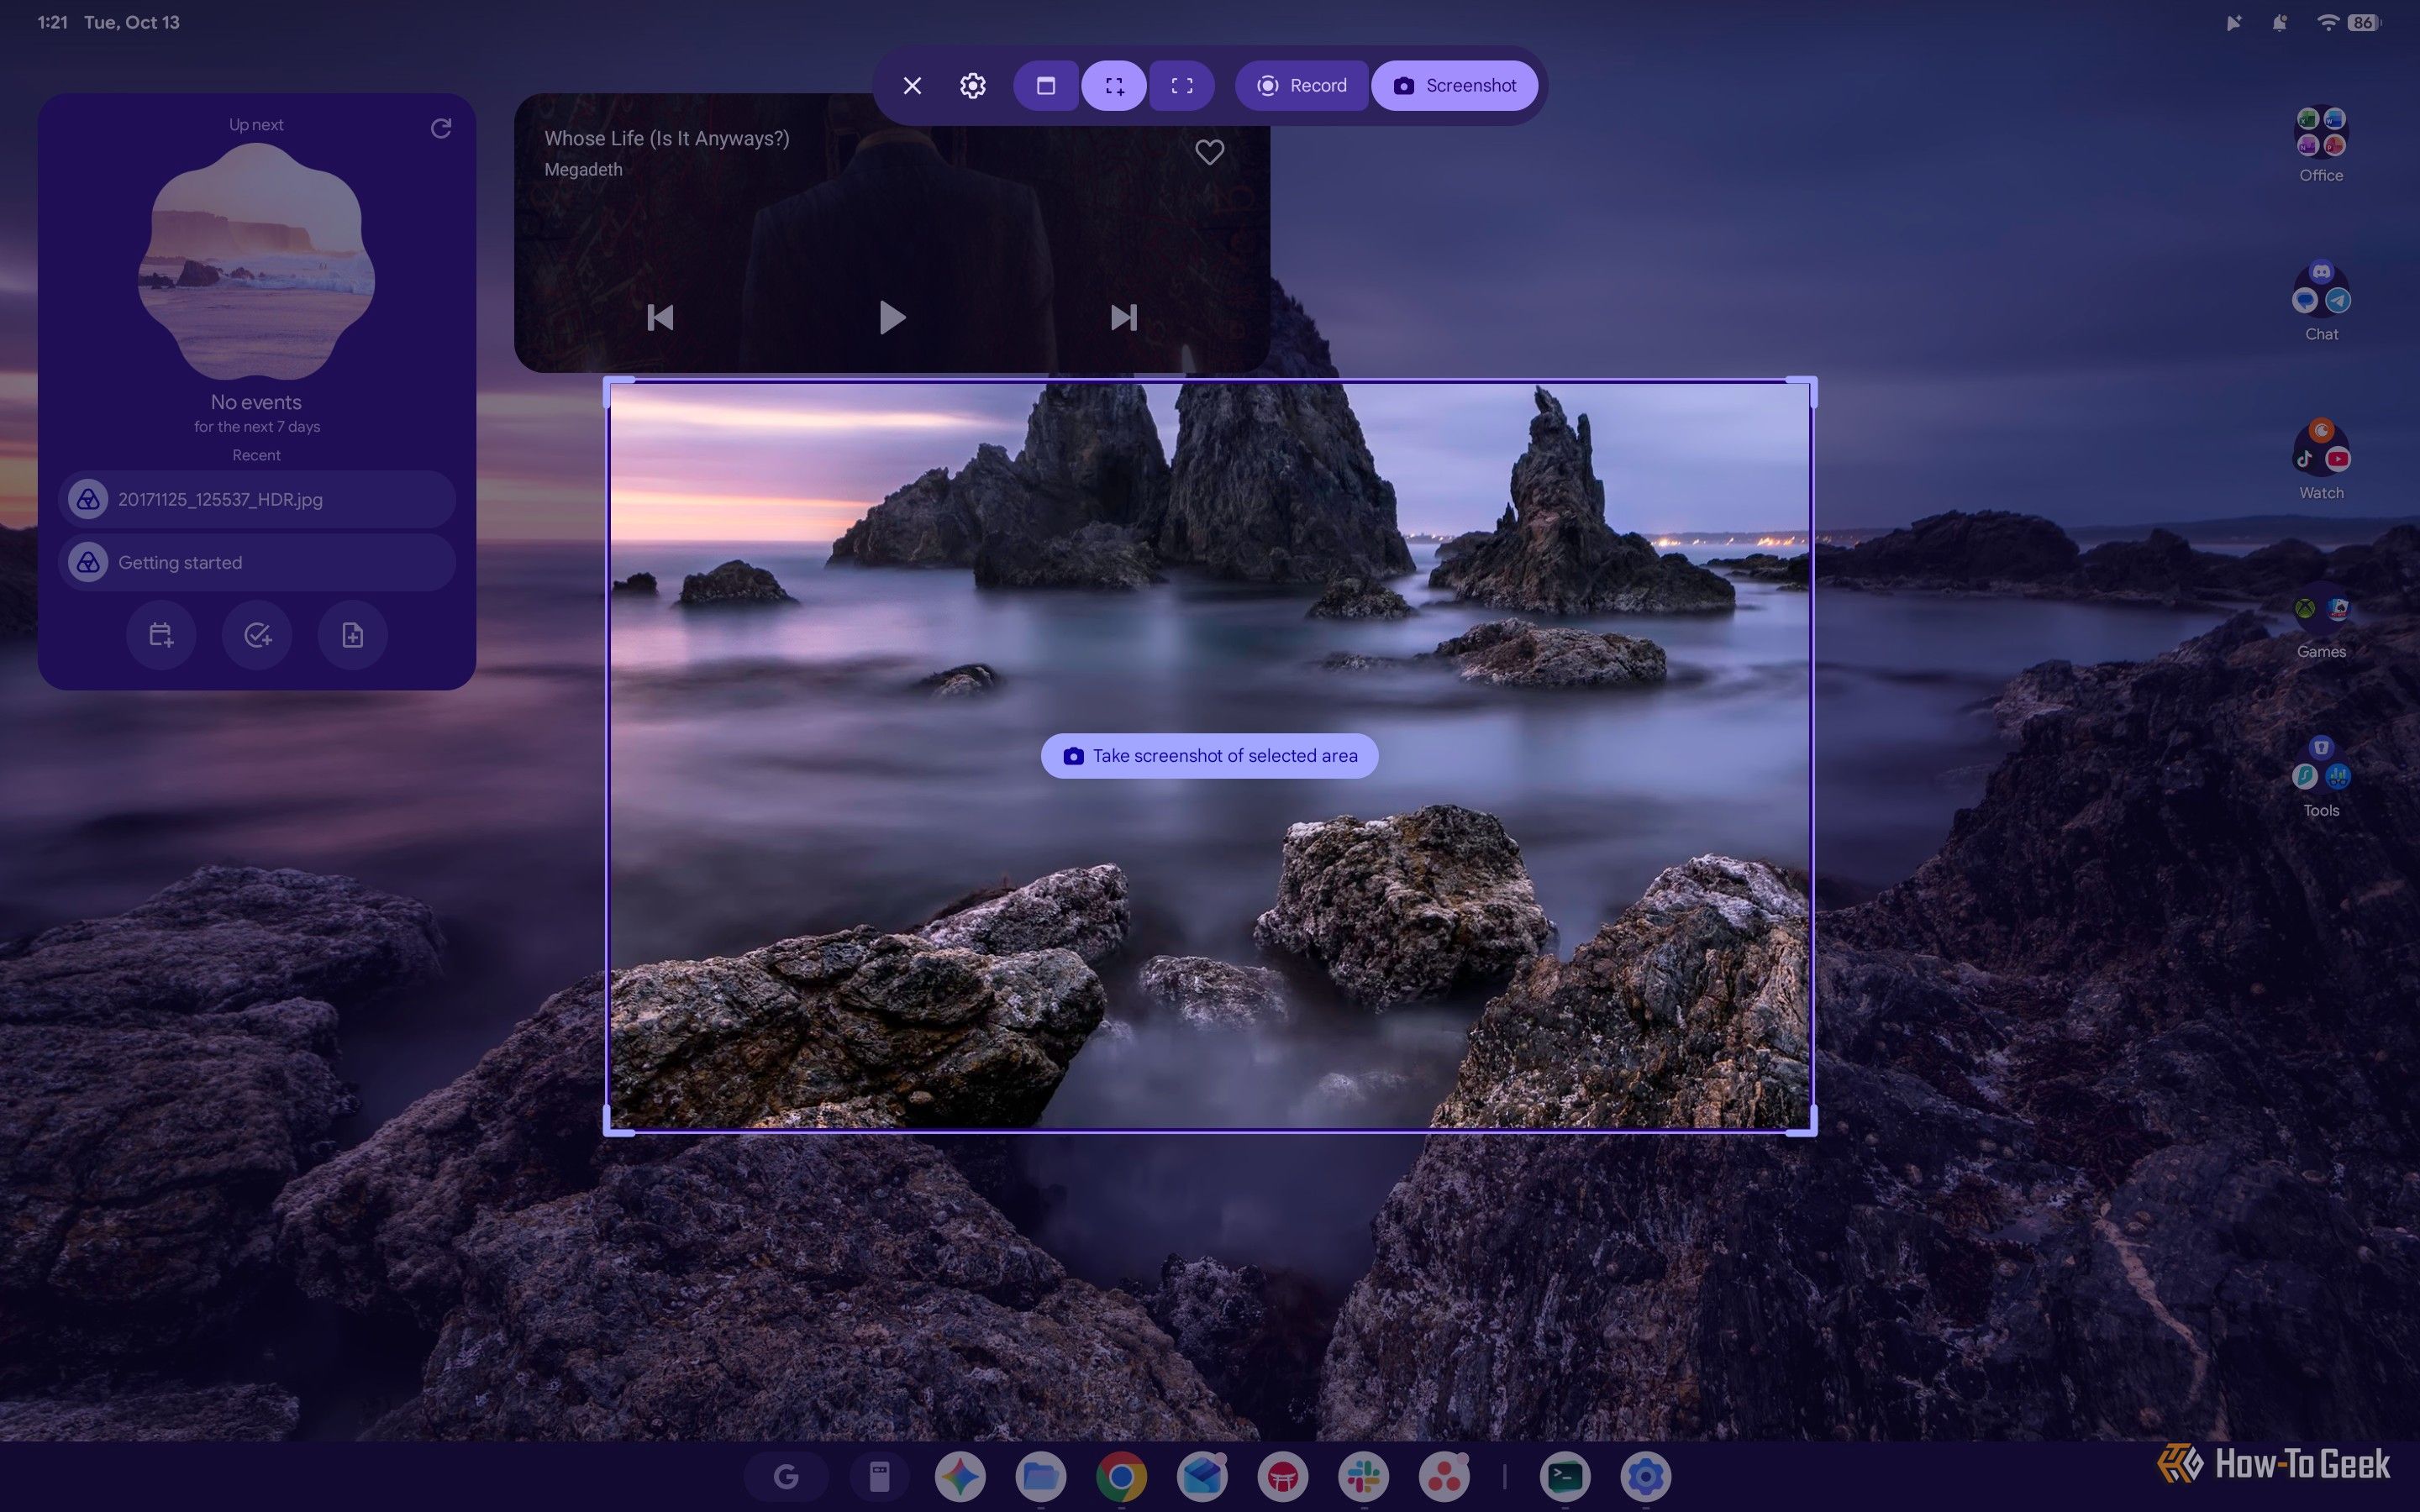
Task: Open Google search launcher on shelf
Action: pyautogui.click(x=786, y=1476)
